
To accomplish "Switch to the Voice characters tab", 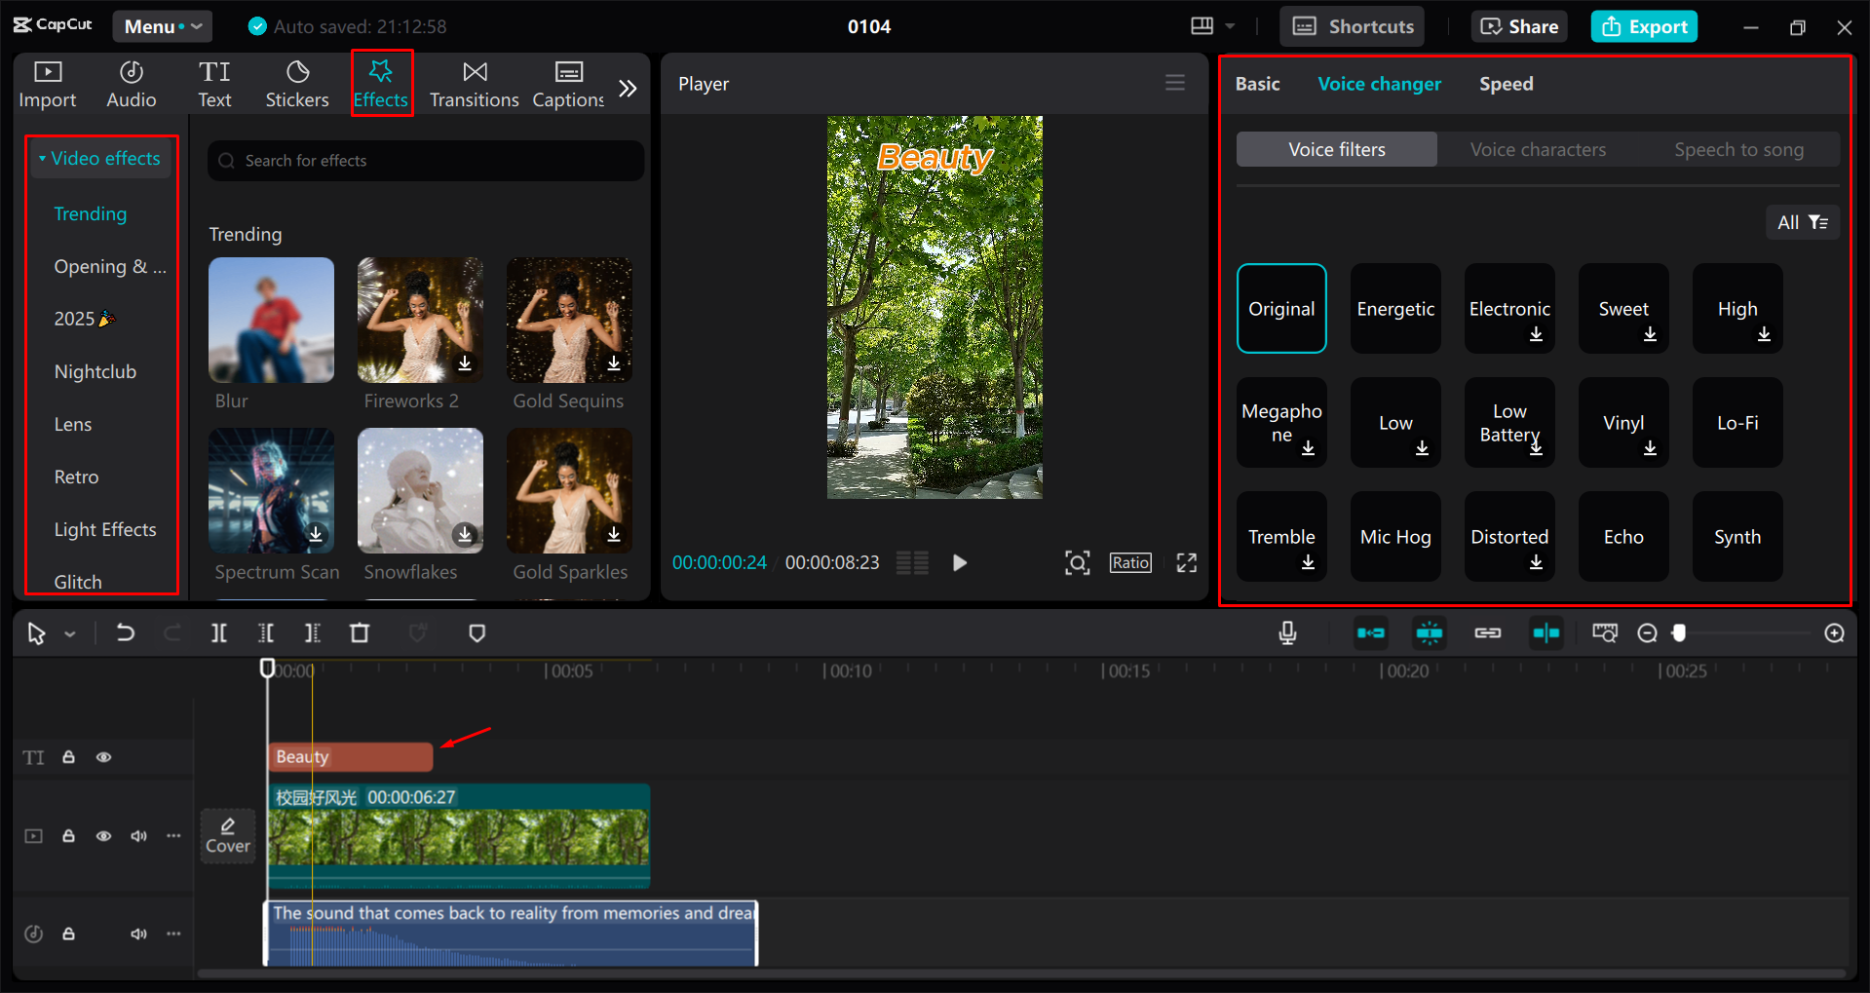I will point(1538,149).
